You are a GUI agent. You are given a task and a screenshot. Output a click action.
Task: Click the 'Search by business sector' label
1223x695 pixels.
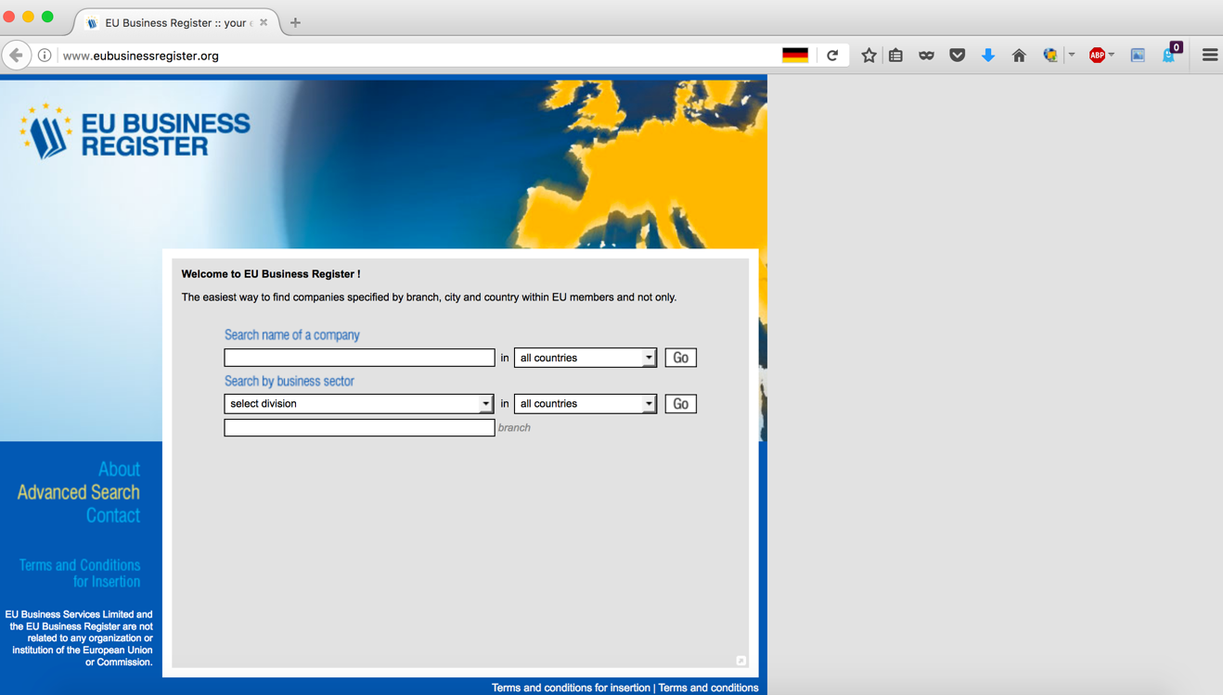(290, 381)
